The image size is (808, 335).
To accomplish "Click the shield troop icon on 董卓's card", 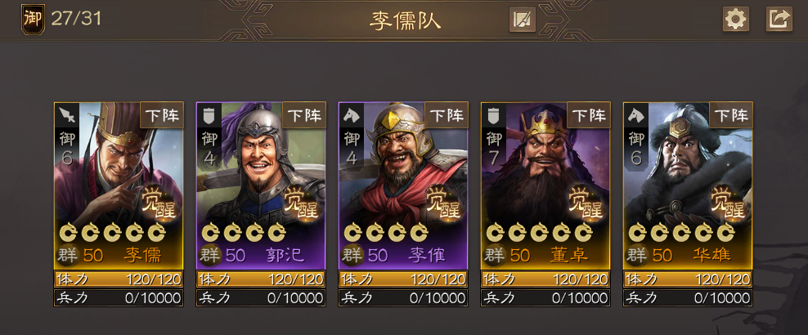I will pos(494,114).
